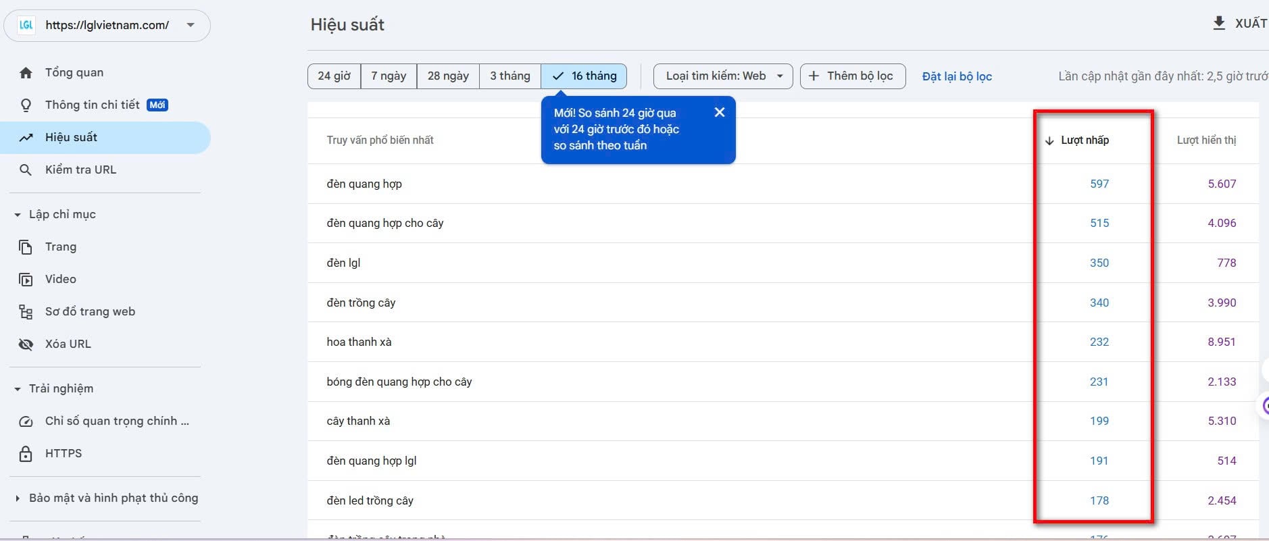Select Hiệu suất in sidebar

pyautogui.click(x=105, y=137)
